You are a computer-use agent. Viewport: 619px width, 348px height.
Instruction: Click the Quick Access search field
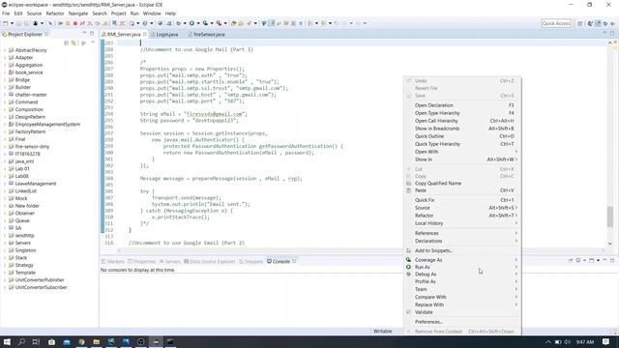point(556,23)
